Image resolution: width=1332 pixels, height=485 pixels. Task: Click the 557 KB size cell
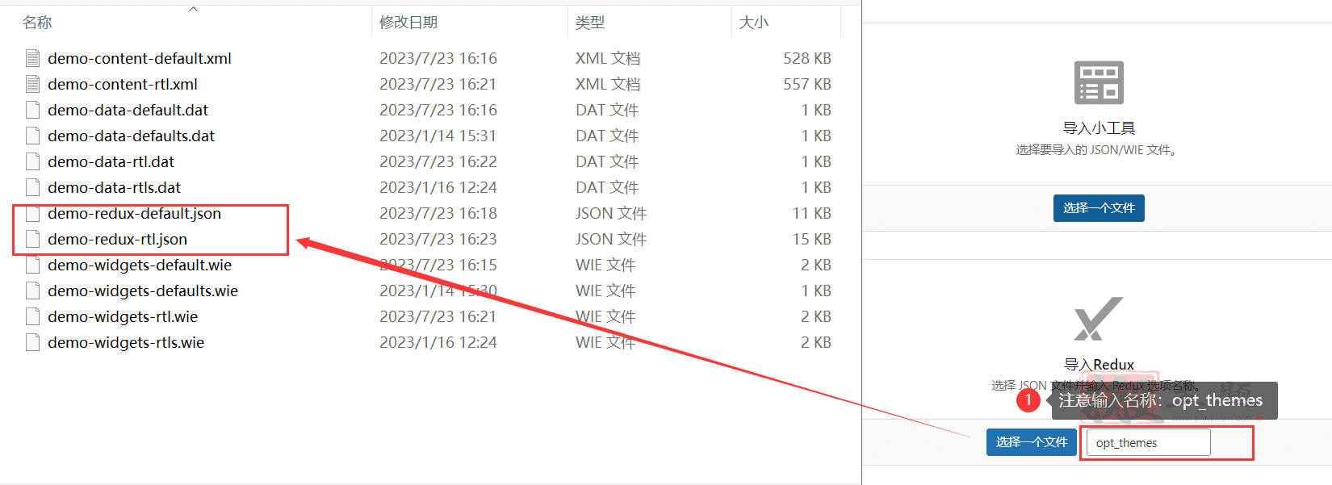pos(807,84)
